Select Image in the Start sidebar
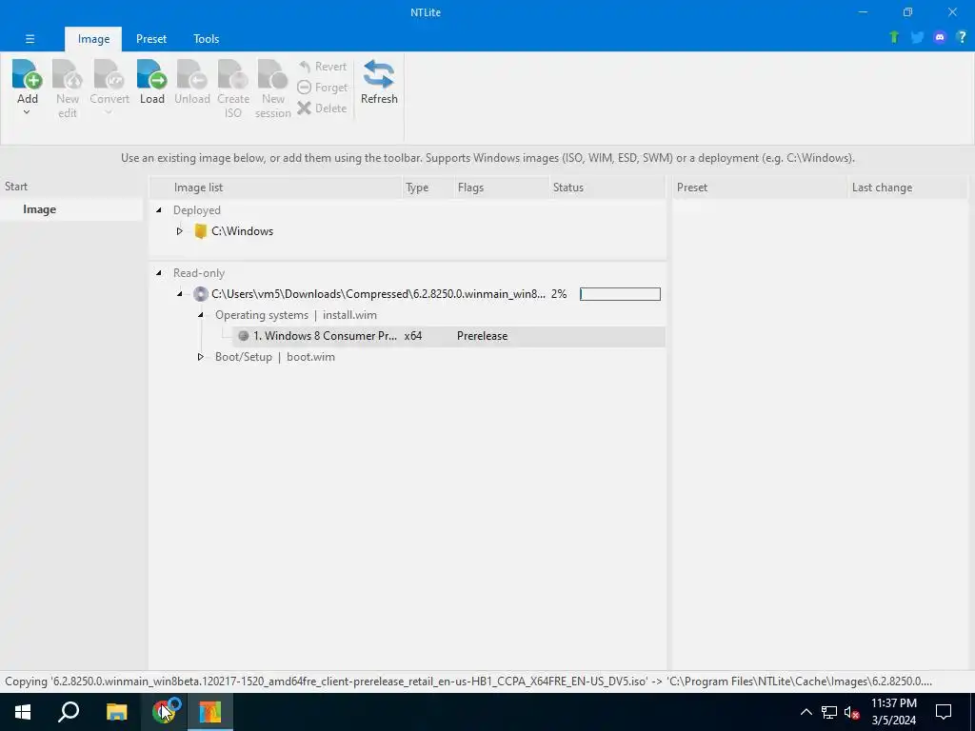This screenshot has height=731, width=975. (71, 209)
